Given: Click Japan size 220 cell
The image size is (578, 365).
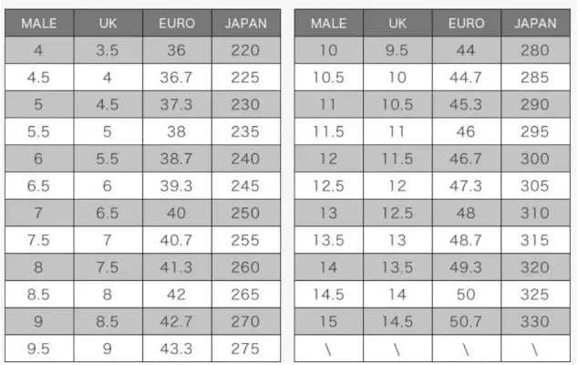Looking at the screenshot, I should (246, 50).
